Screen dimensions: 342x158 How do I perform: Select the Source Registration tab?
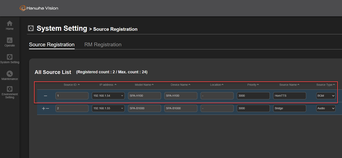click(52, 45)
